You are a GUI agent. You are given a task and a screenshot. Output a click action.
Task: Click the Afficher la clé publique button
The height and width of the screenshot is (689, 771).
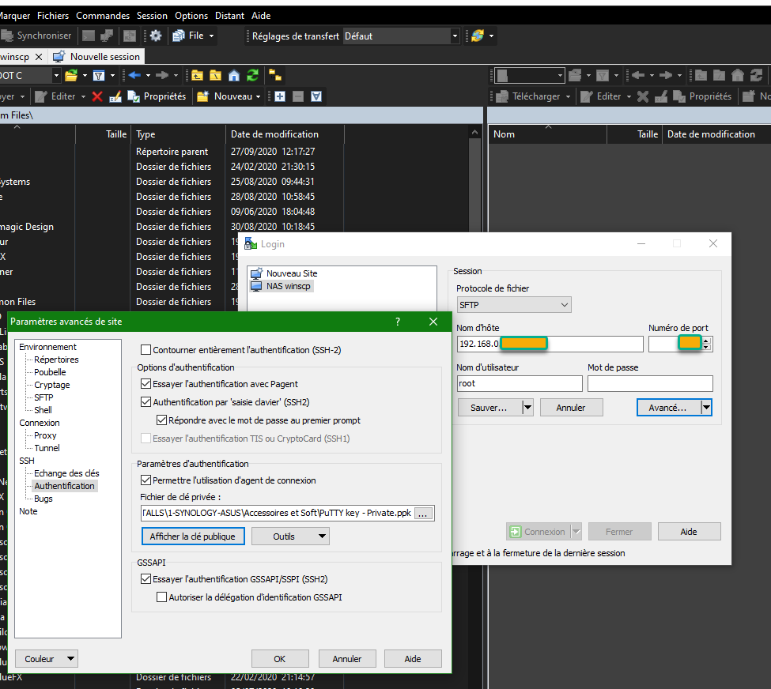coord(194,537)
